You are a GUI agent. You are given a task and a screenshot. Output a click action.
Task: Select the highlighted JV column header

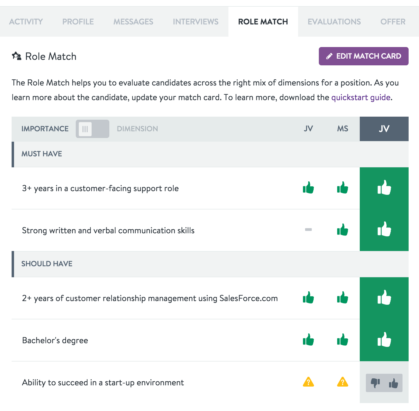tap(384, 129)
